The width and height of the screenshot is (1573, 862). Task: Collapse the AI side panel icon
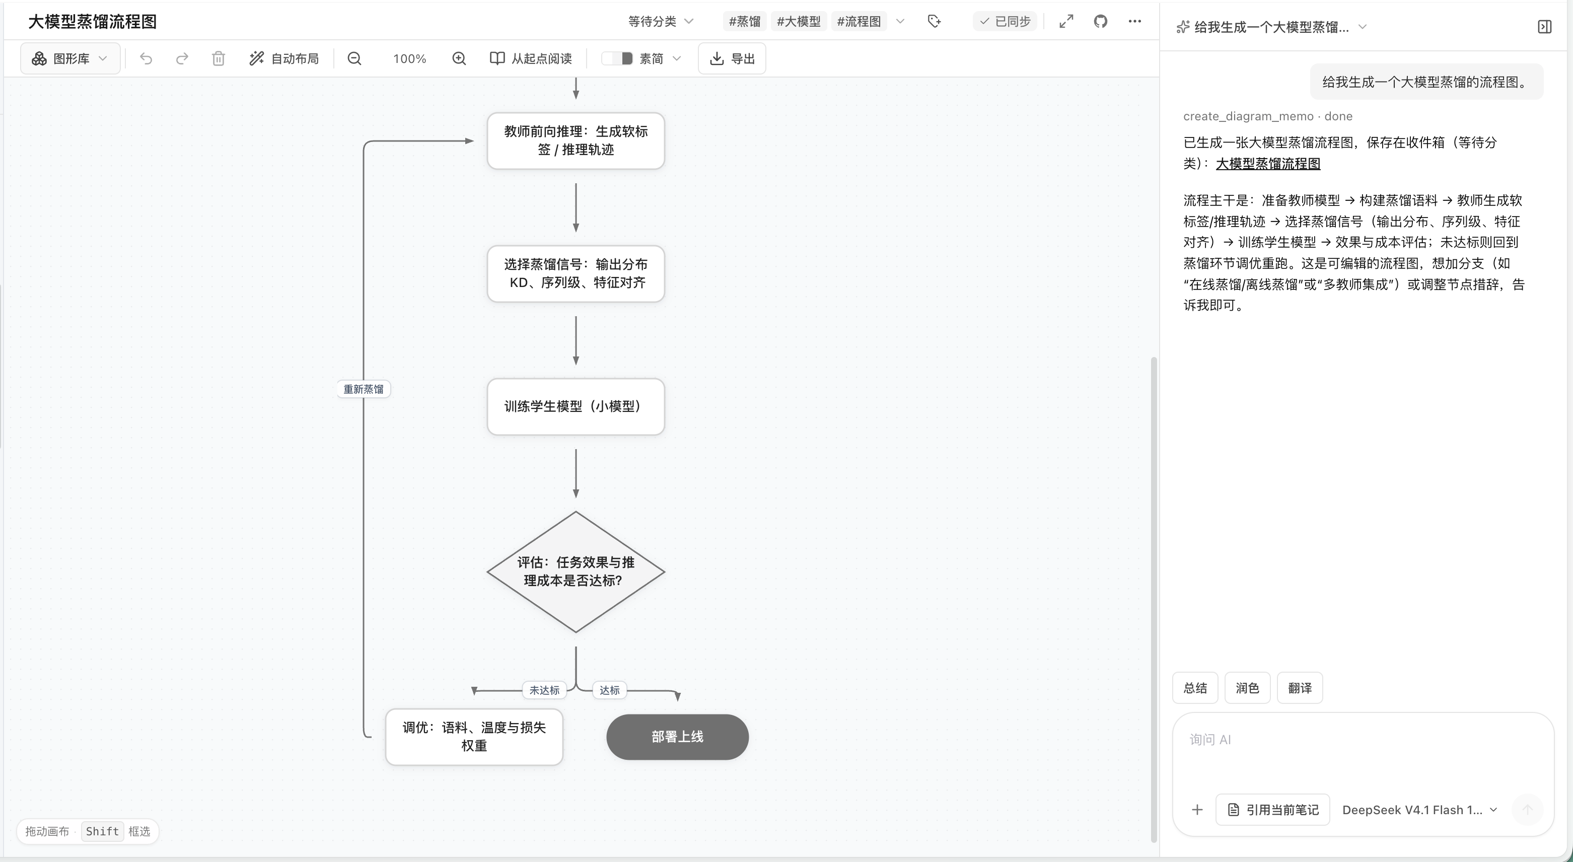(1544, 27)
